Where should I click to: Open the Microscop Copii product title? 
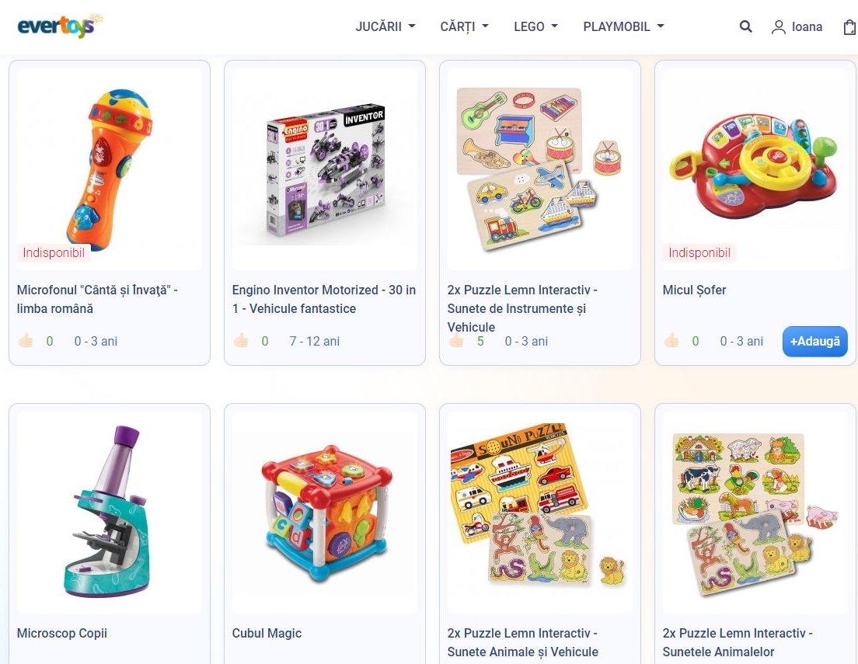(62, 633)
